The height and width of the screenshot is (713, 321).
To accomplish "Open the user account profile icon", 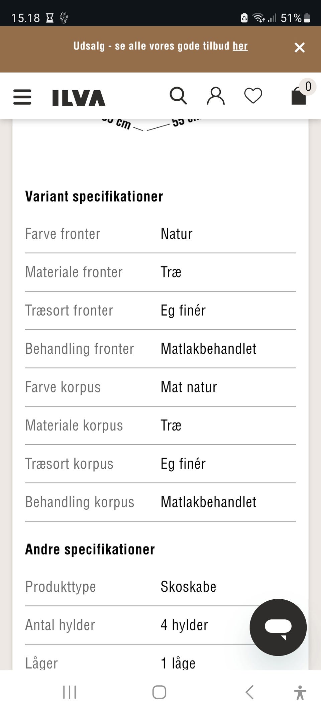I will pos(216,96).
